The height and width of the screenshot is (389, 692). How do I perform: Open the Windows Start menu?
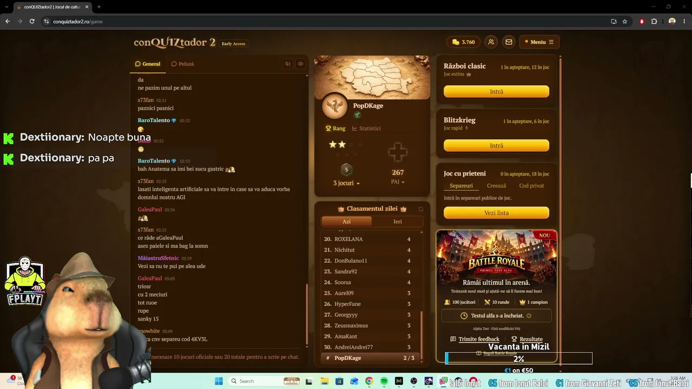click(218, 381)
